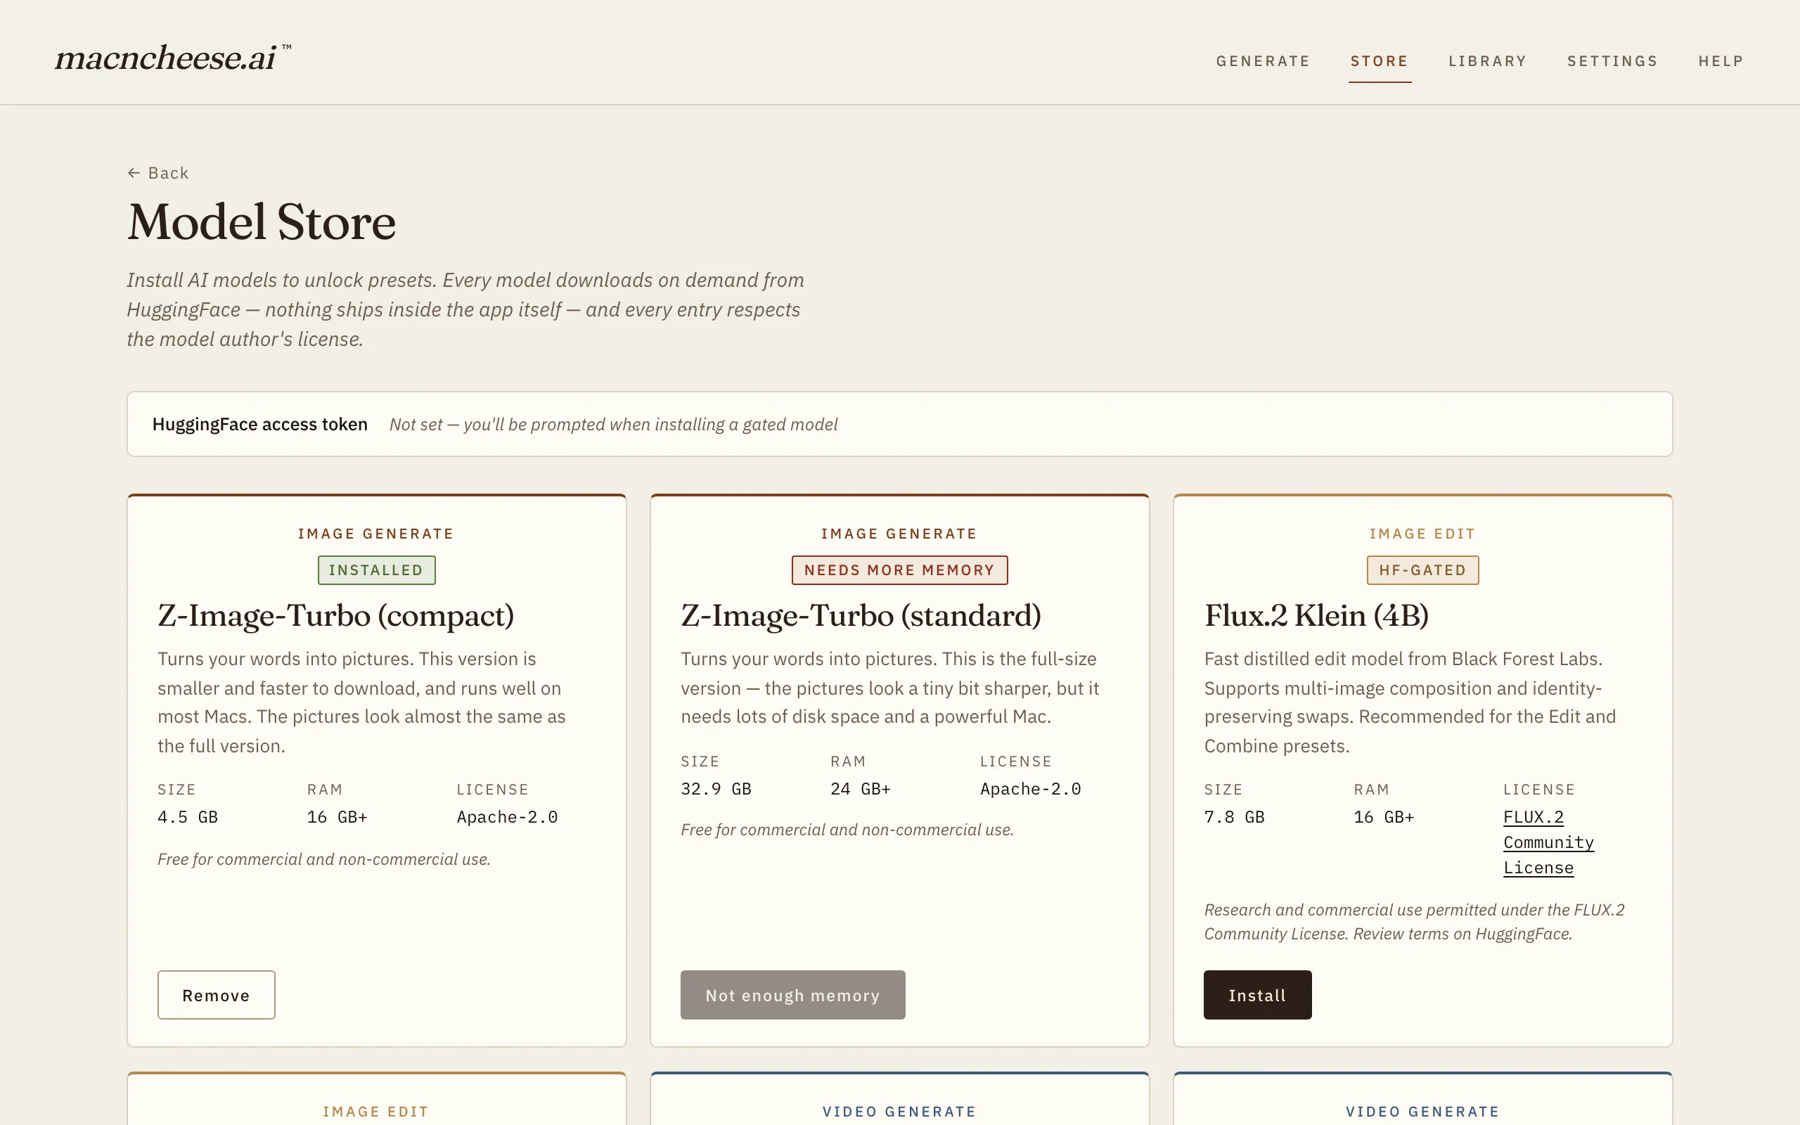Click the standard model's Apache-2.0 license
Image resolution: width=1800 pixels, height=1125 pixels.
(x=1030, y=789)
